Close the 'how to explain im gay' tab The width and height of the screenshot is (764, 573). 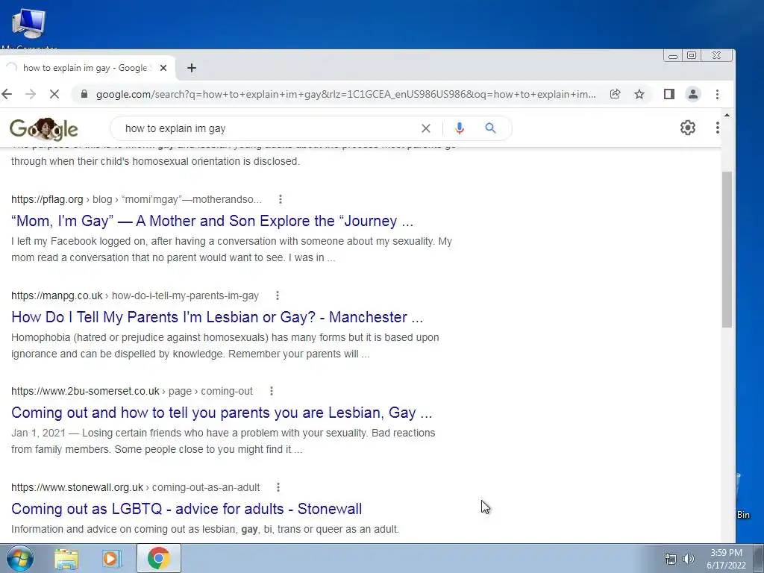163,68
